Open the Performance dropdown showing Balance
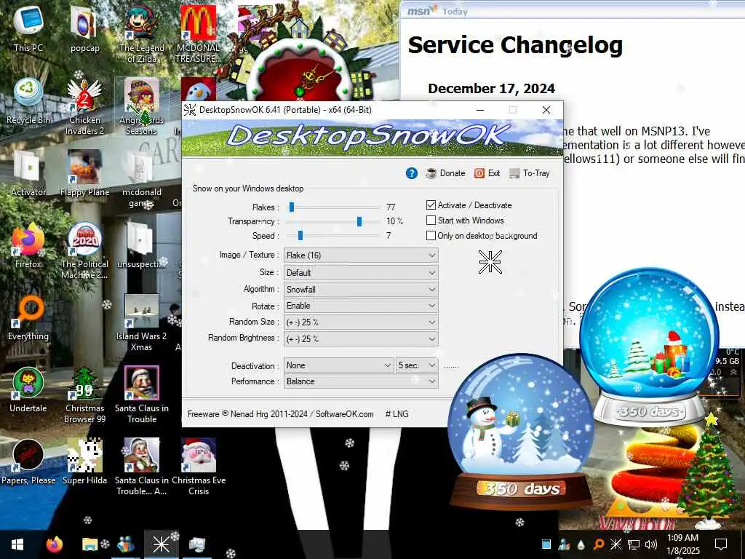Viewport: 745px width, 559px height. pyautogui.click(x=361, y=381)
